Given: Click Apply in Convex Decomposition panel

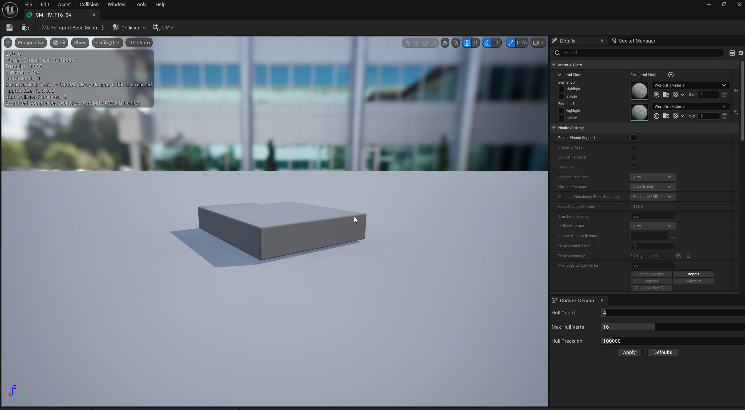Looking at the screenshot, I should pyautogui.click(x=629, y=352).
